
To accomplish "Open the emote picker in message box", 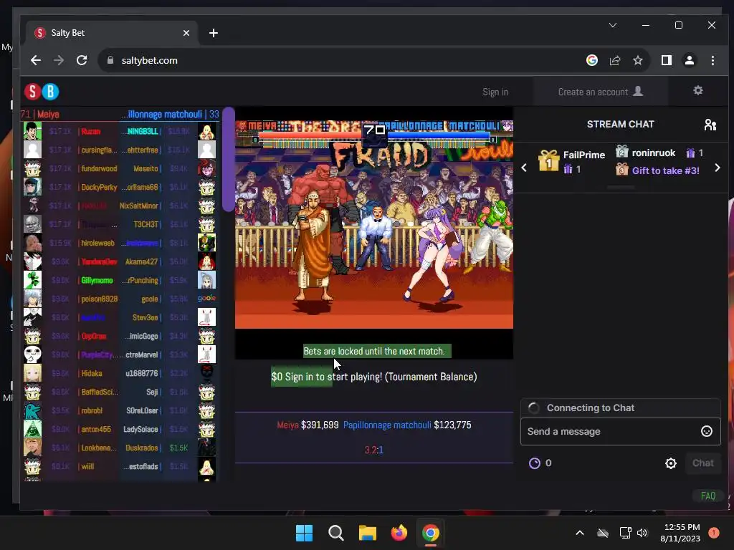I will pyautogui.click(x=706, y=431).
